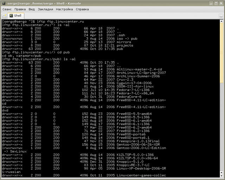Click the Konsole window title icon
The image size is (225, 180).
4,3
